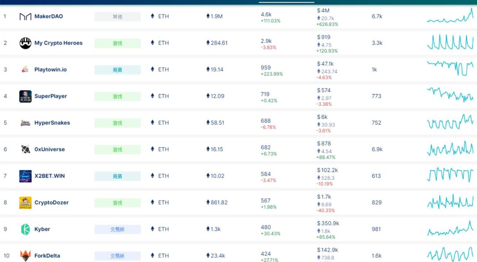Screen dimensions: 477x262
Task: Click the ETH icon in 0xUniverse row
Action: click(153, 149)
